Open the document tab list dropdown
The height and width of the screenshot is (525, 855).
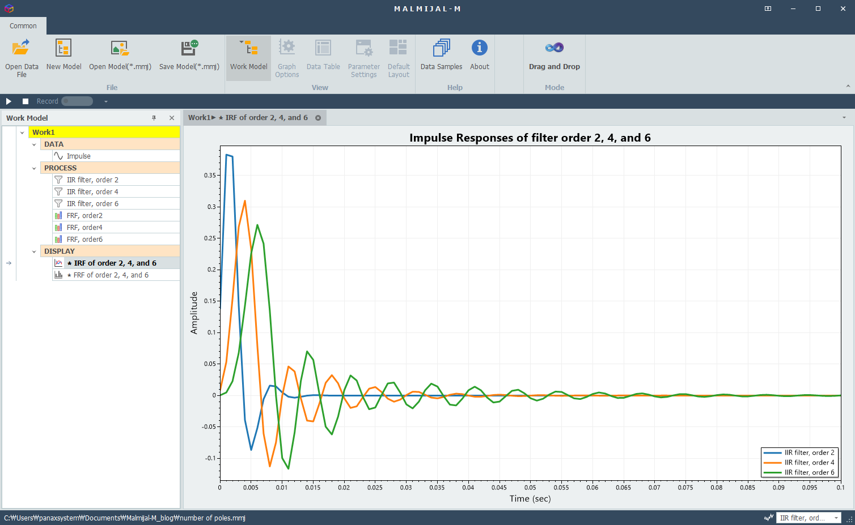(844, 118)
